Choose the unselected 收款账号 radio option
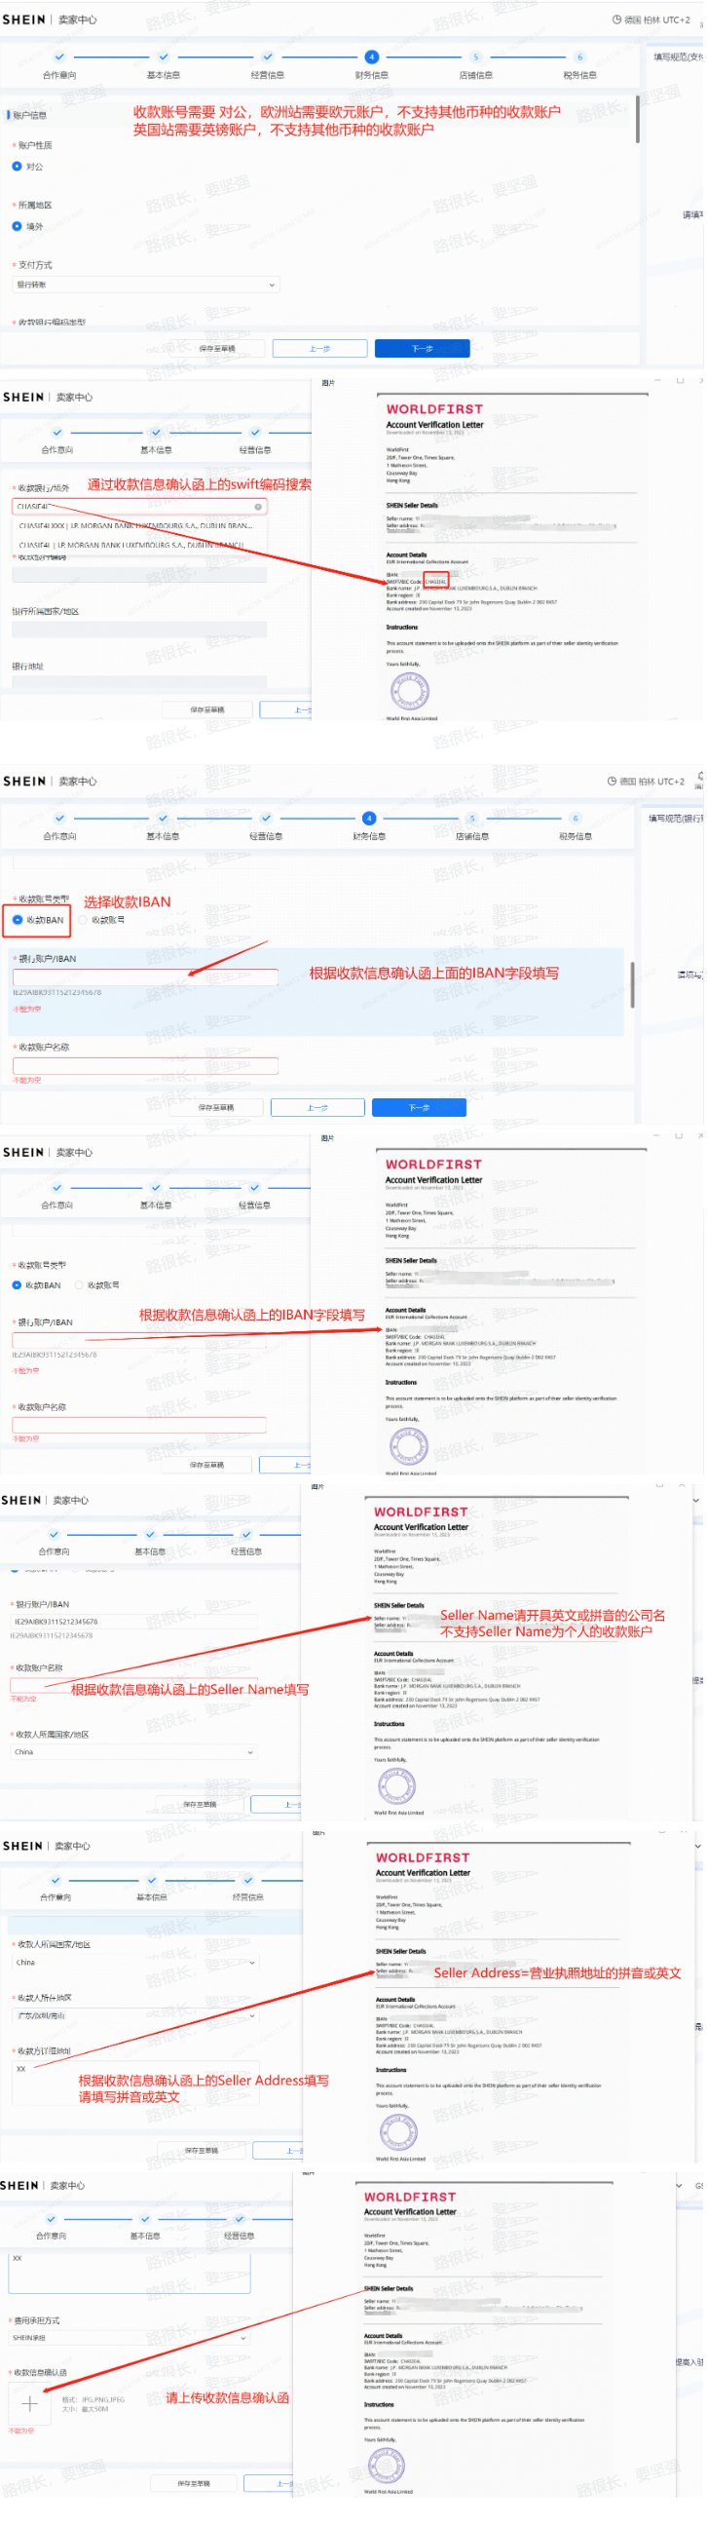Screen dimensions: 707x2526 (82, 921)
